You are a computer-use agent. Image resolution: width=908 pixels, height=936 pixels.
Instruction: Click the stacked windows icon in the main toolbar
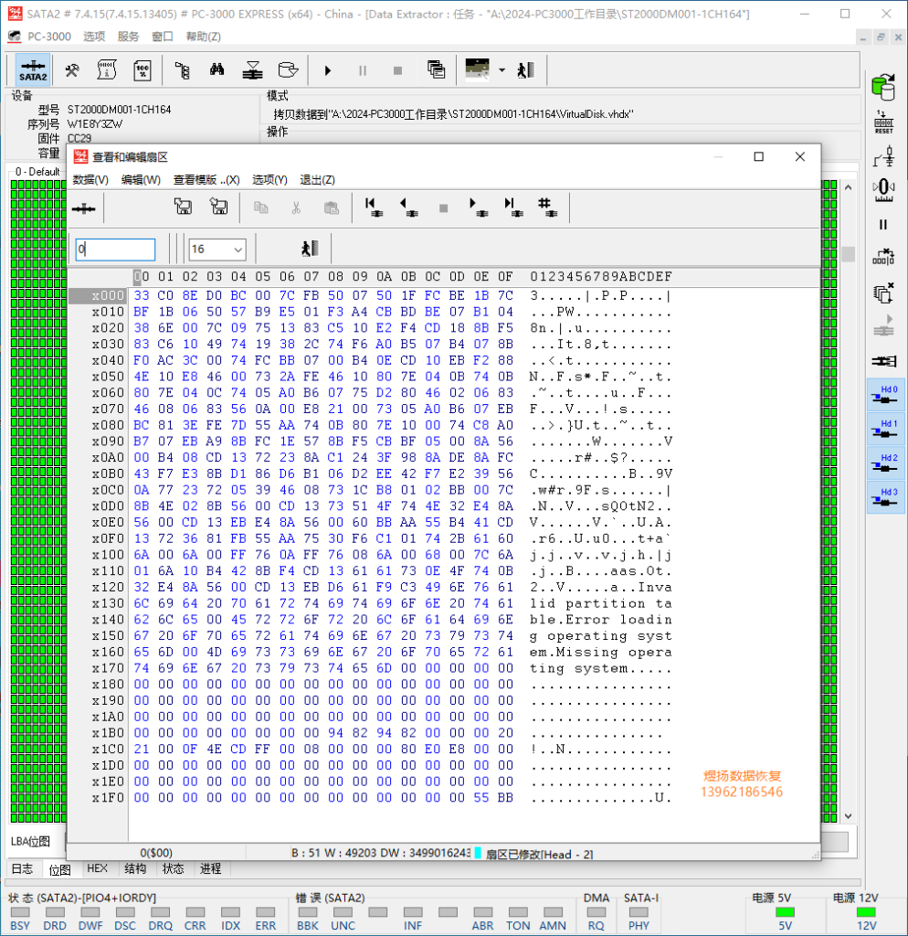[x=436, y=69]
